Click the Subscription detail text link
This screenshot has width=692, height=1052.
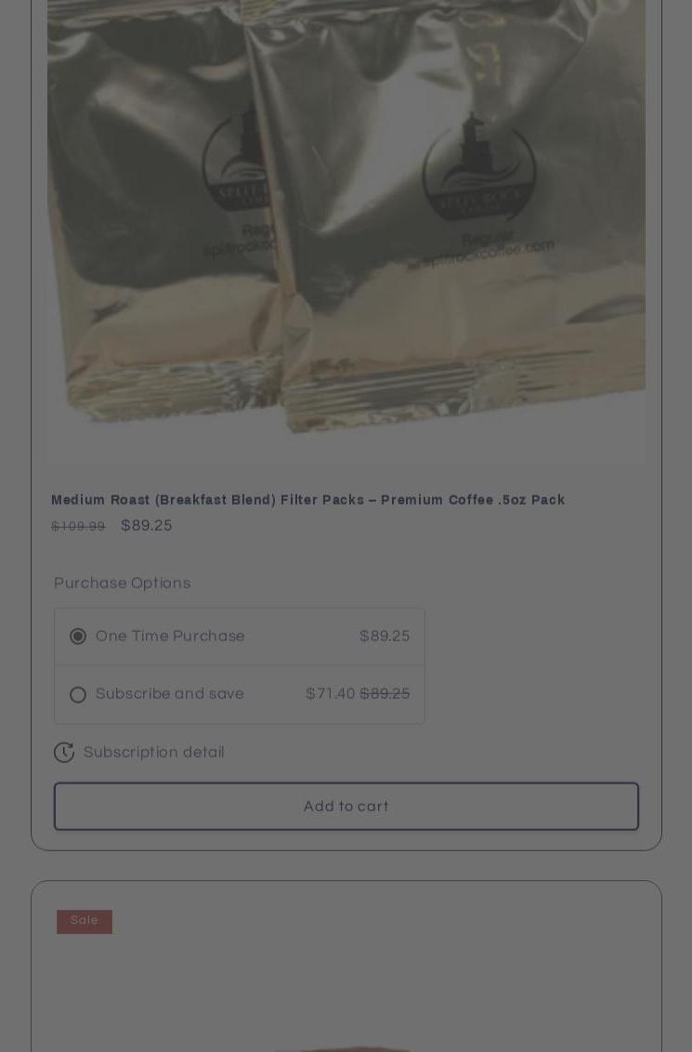coord(153,752)
